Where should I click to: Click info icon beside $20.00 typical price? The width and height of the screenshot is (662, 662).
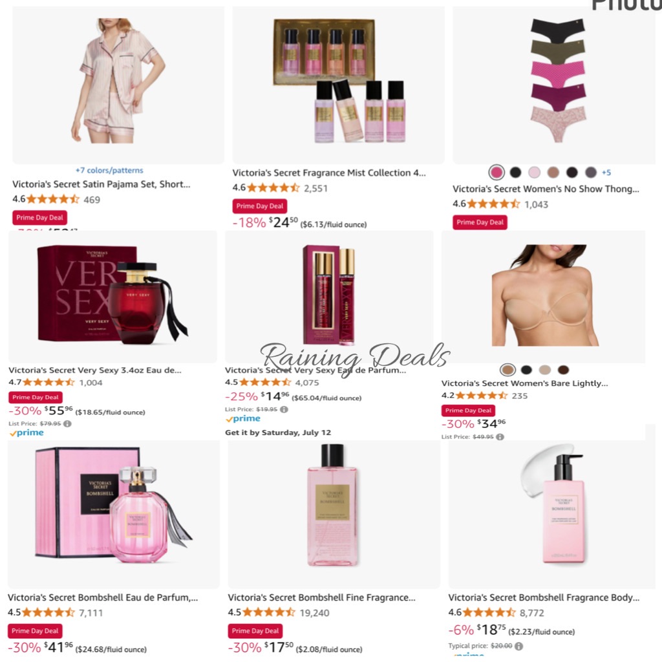[x=519, y=646]
